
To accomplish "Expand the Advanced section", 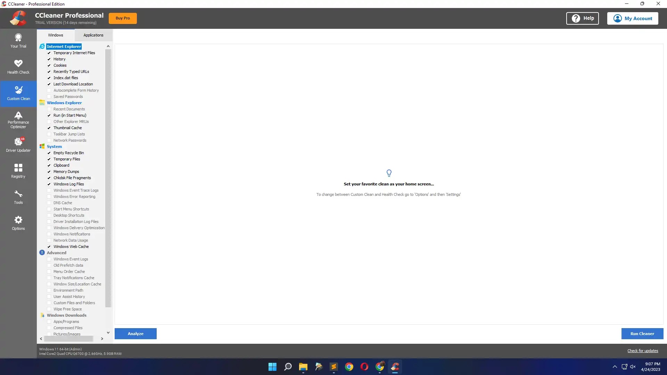I will coord(56,252).
